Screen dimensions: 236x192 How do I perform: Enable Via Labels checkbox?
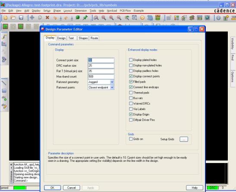coord(131,109)
